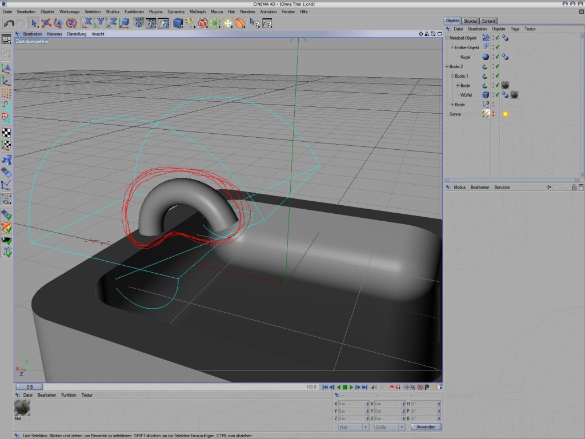
Task: Open the Welt coordinate system dropdown
Action: (x=353, y=427)
